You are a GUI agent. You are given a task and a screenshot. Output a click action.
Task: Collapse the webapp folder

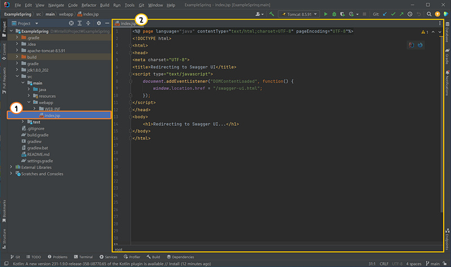29,102
